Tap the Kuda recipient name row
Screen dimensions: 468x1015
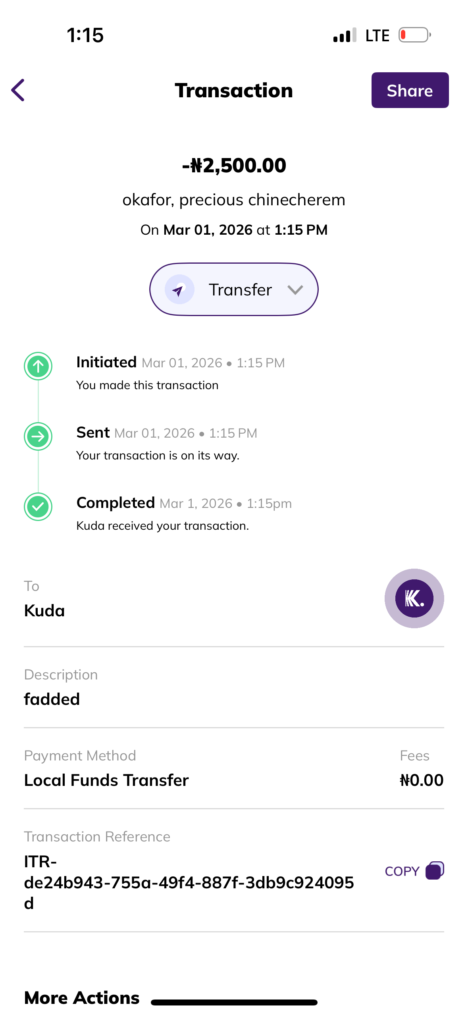coord(44,610)
